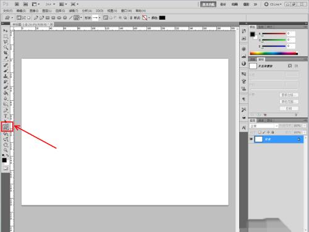Choose the Pen tool in options bar
Viewport: 309px width, 232px height.
point(36,18)
